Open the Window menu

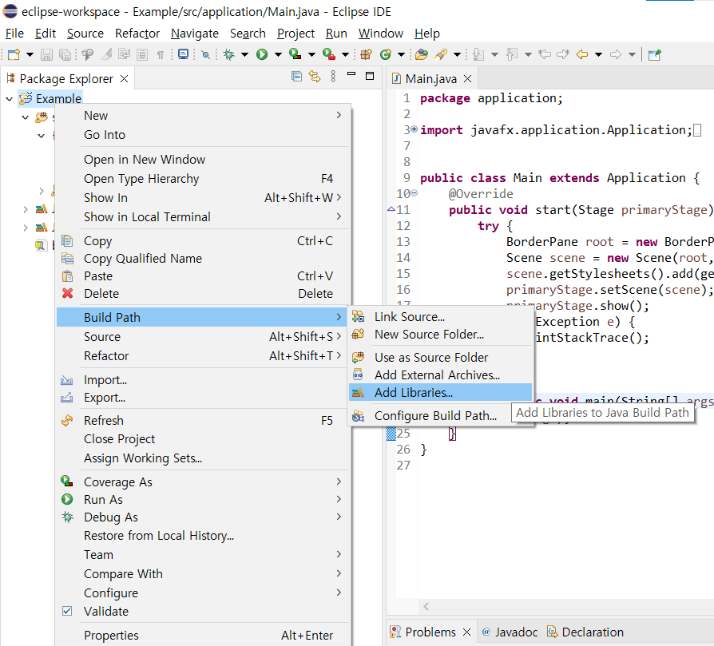tap(380, 34)
